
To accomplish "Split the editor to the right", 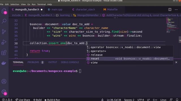I will point(170,10).
